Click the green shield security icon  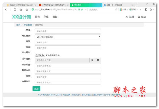[33, 9]
